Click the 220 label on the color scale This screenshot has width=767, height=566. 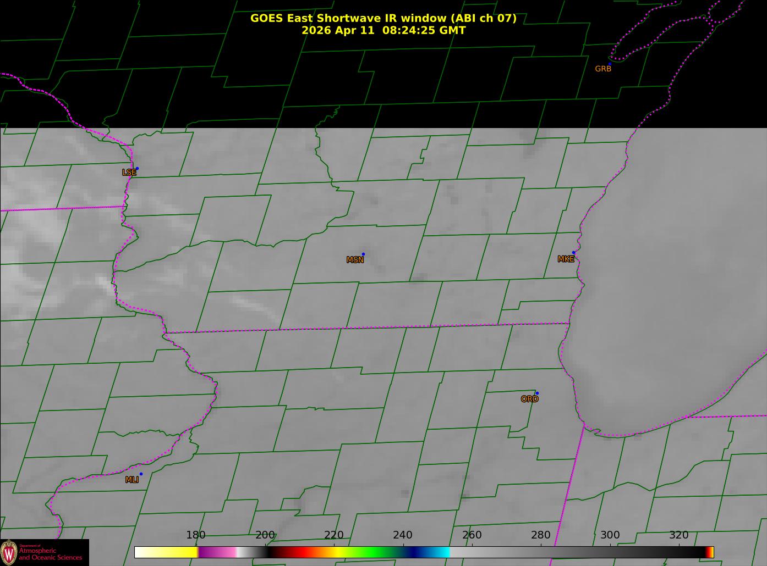[333, 535]
